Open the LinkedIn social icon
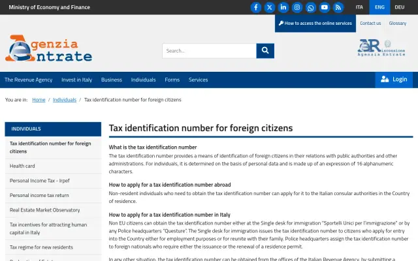Screen dimensions: 418x261 (283, 7)
